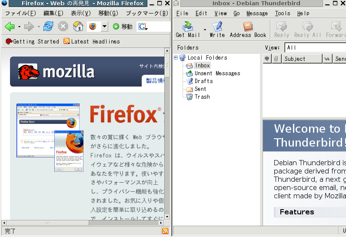
Task: Open the 編集(E) menu in Firefox
Action: (53, 13)
